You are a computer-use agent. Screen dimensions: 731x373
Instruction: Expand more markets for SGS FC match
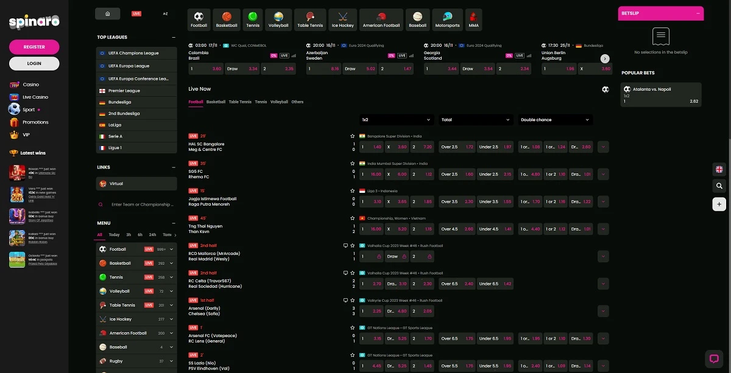pos(603,174)
